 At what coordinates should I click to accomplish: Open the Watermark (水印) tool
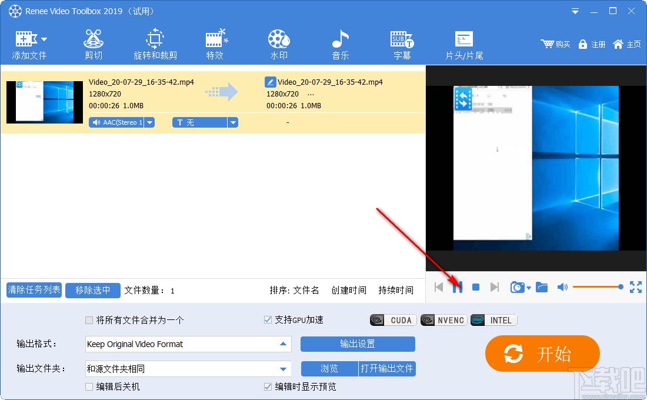[279, 45]
